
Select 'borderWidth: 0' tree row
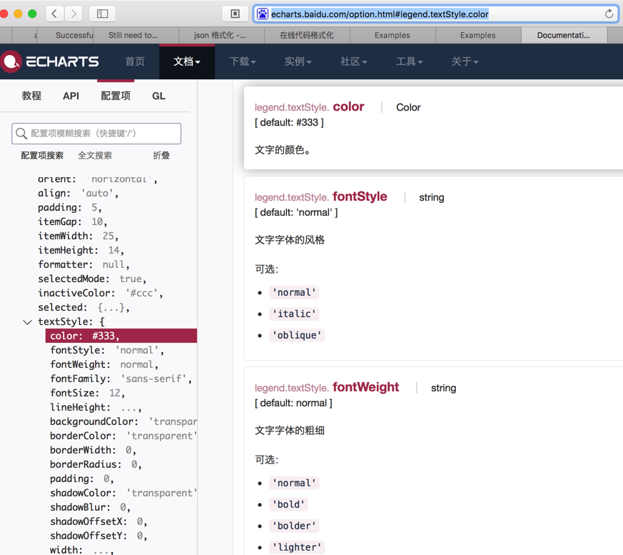coord(93,451)
